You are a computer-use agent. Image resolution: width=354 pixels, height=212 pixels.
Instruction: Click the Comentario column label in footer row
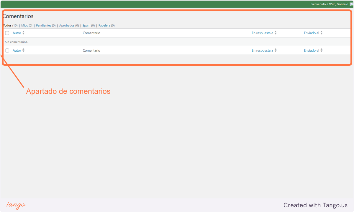91,50
